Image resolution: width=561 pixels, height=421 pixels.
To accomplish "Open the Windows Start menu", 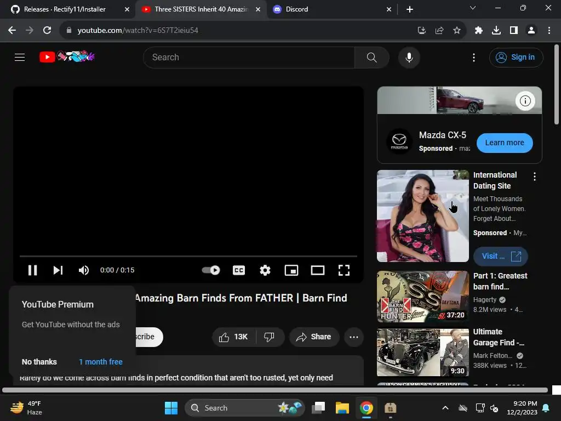I will pos(171,408).
